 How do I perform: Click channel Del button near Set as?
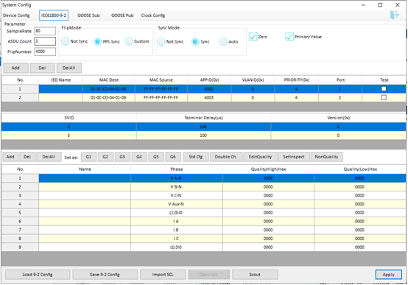click(27, 157)
